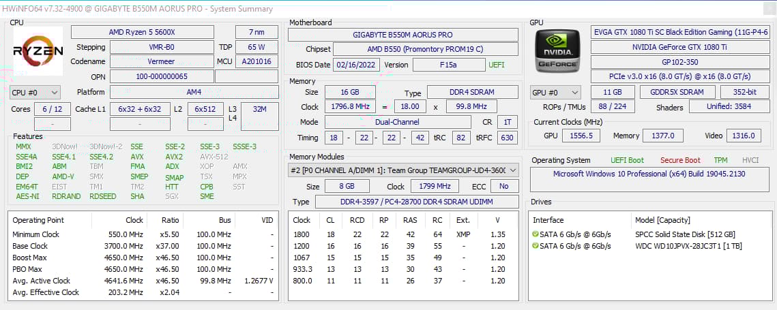This screenshot has width=777, height=310.
Task: Click the green status icon for SPCC SSD
Action: [536, 235]
